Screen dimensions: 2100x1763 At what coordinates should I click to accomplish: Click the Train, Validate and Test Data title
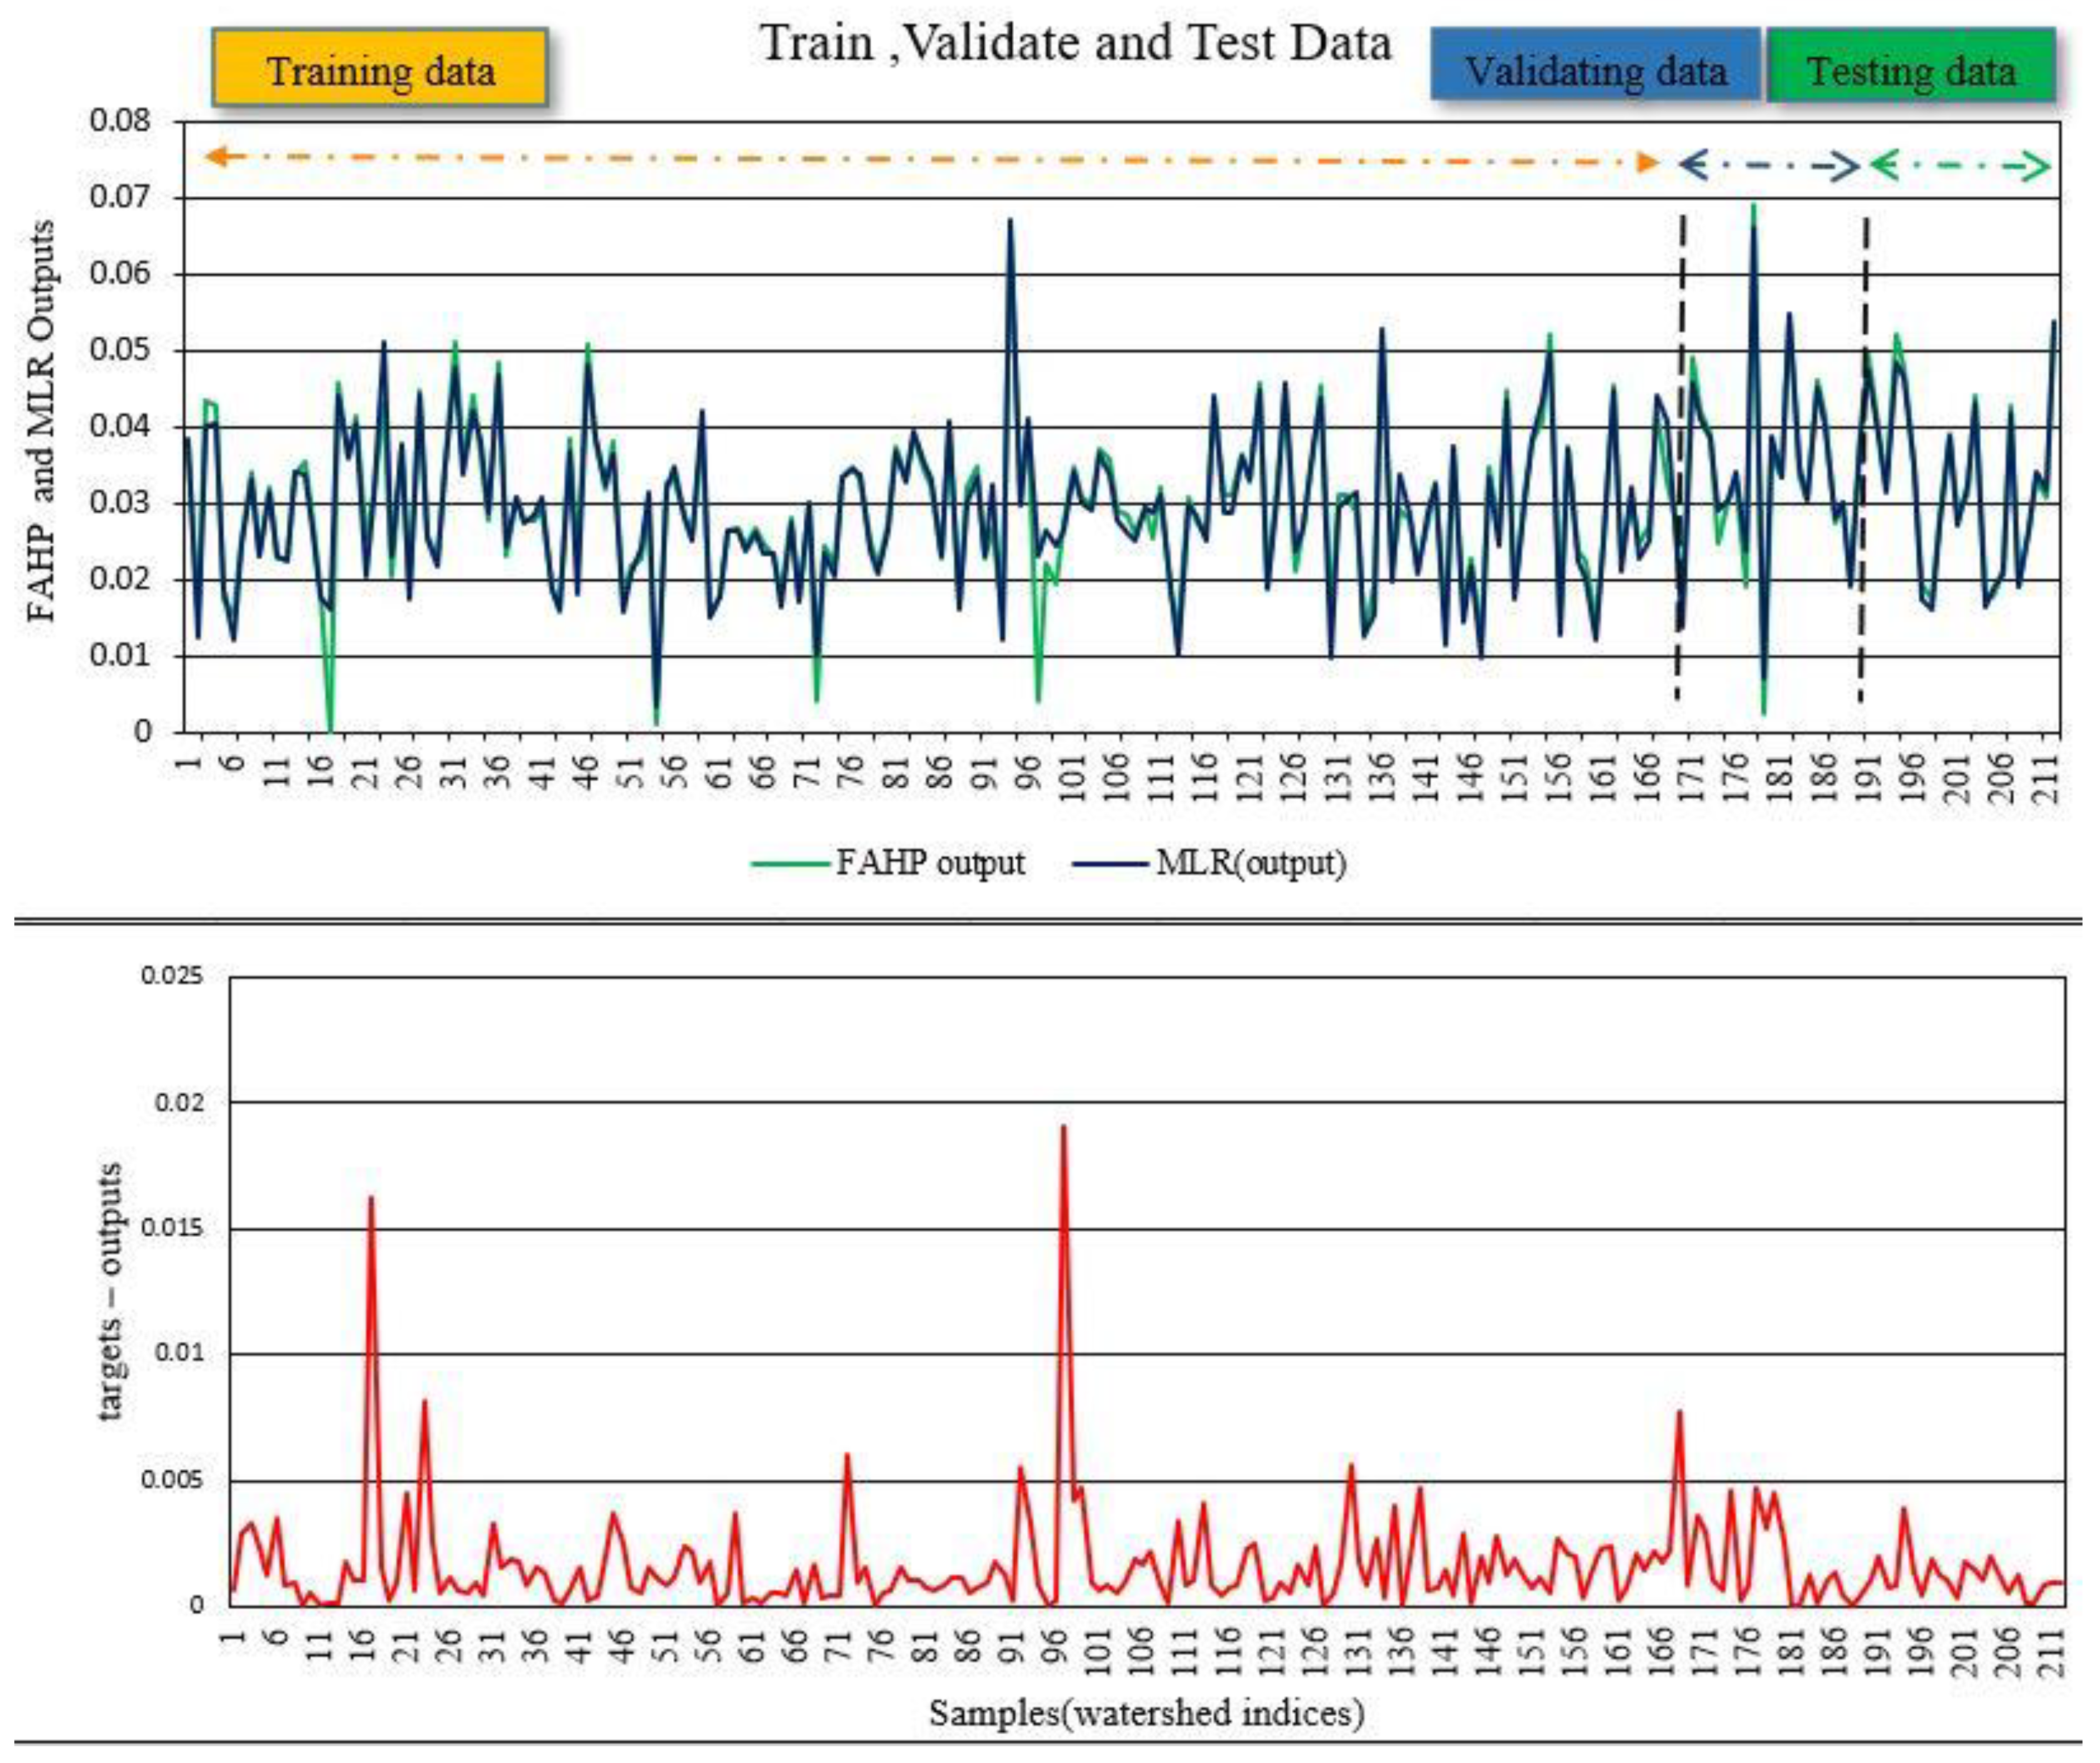point(1075,43)
